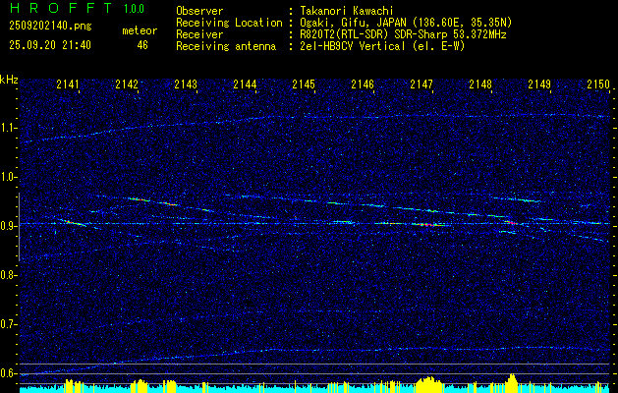Click the 25.09.20 21:40 timestamp
The width and height of the screenshot is (618, 393).
[49, 45]
